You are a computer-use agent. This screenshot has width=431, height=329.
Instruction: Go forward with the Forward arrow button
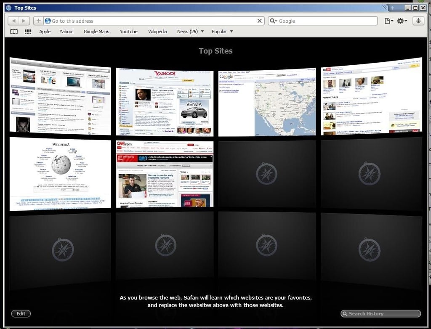(24, 21)
